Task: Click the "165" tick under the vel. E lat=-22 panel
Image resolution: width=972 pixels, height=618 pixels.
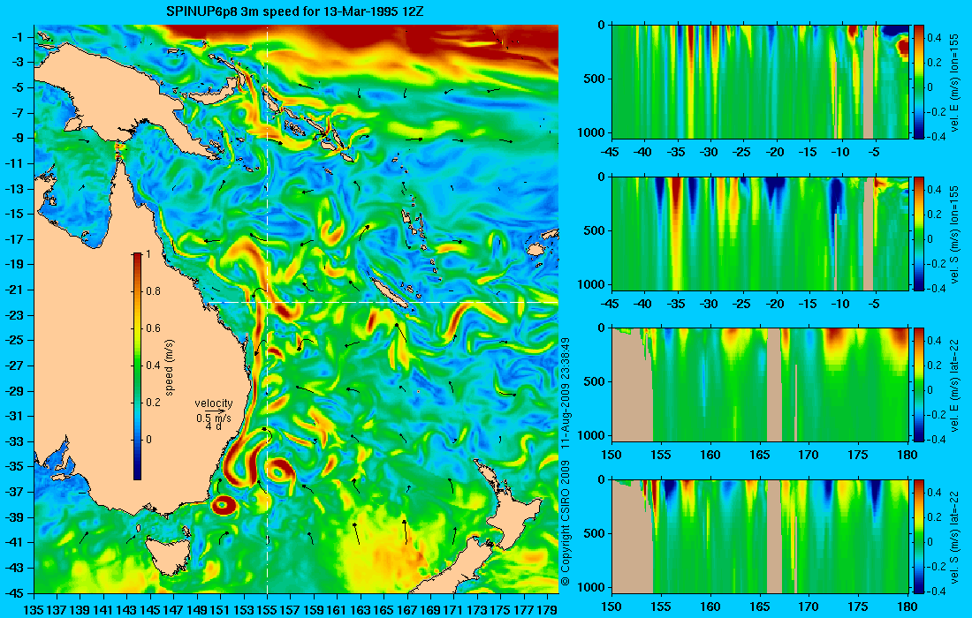Action: (759, 456)
